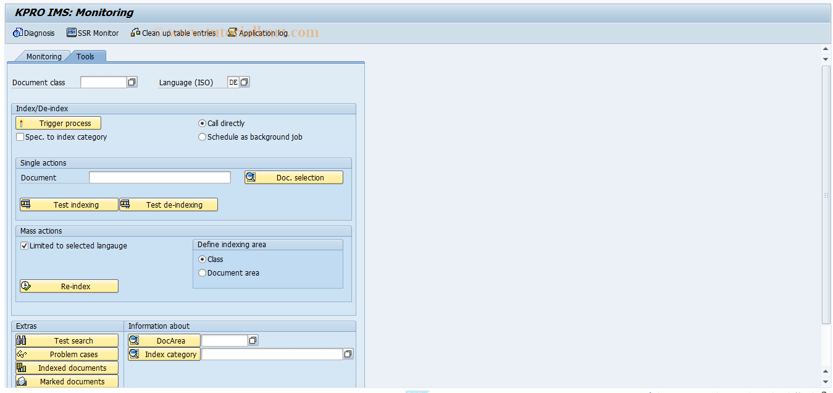Open the Diagnosis tool
Screen dimensions: 833x393
(34, 33)
